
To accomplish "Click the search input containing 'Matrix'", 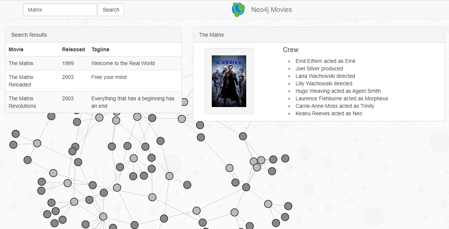I will tap(59, 9).
